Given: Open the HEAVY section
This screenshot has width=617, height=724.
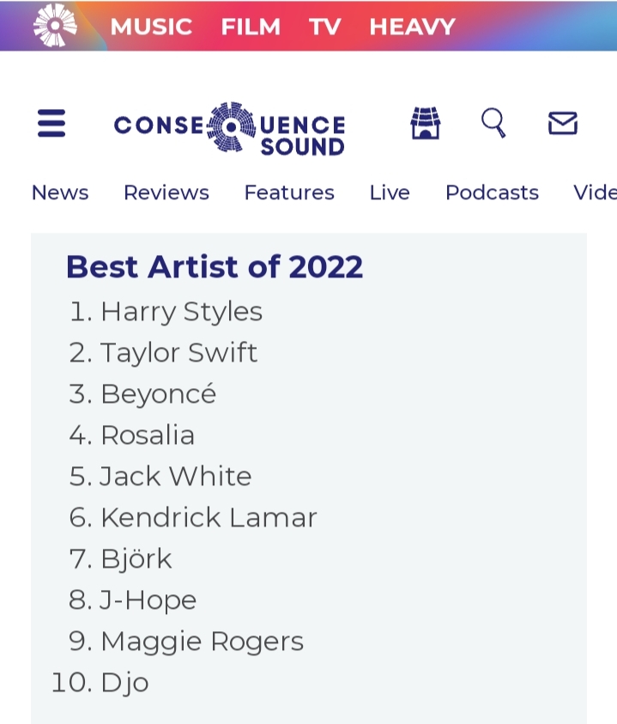Looking at the screenshot, I should pyautogui.click(x=412, y=27).
